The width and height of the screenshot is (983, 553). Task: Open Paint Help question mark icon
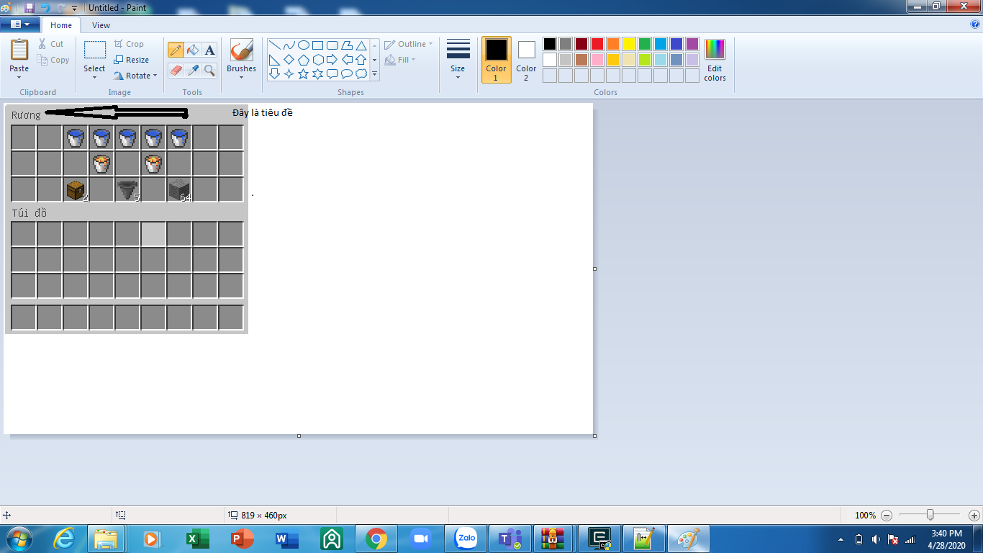click(975, 24)
